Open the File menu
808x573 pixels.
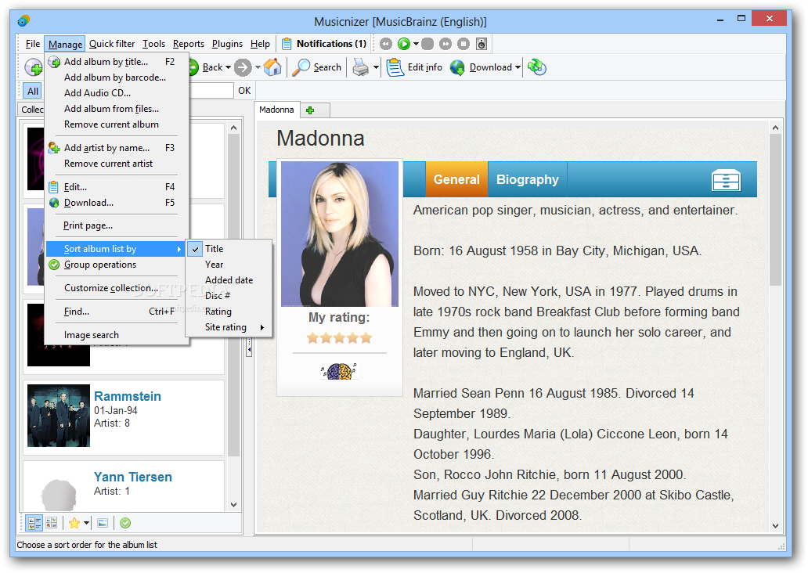click(x=32, y=44)
